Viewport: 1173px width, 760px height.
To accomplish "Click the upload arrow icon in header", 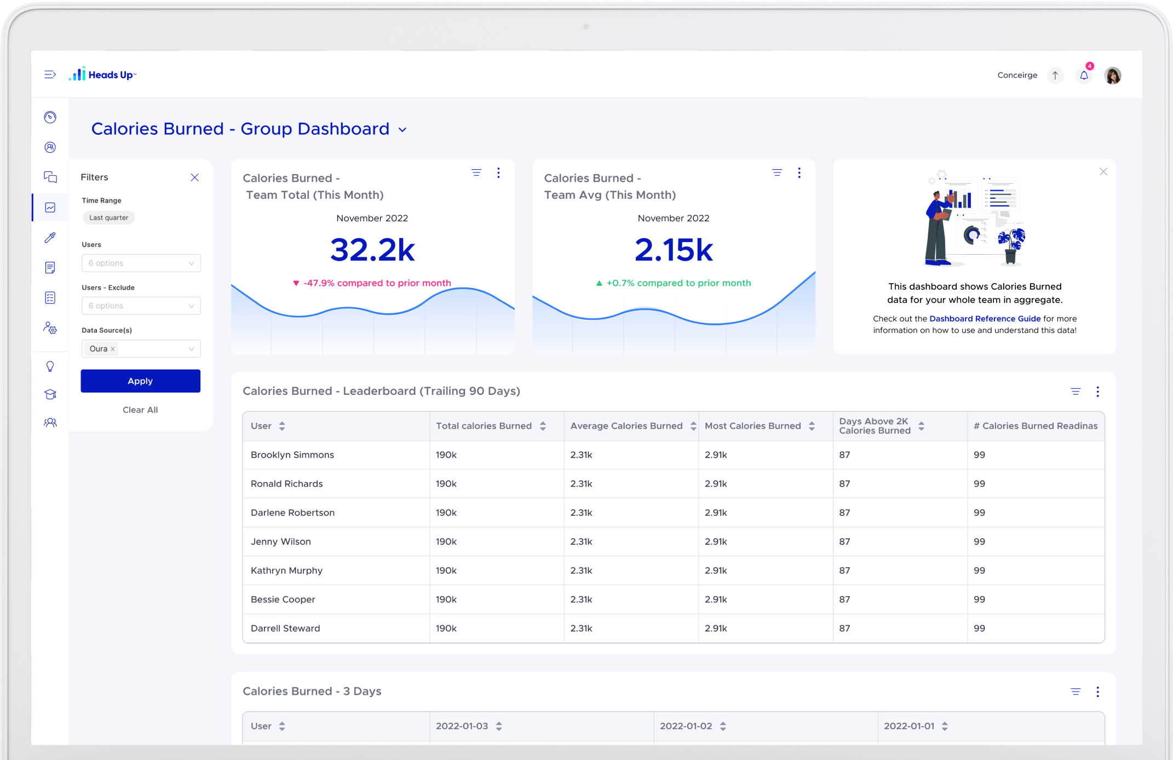I will (1055, 75).
